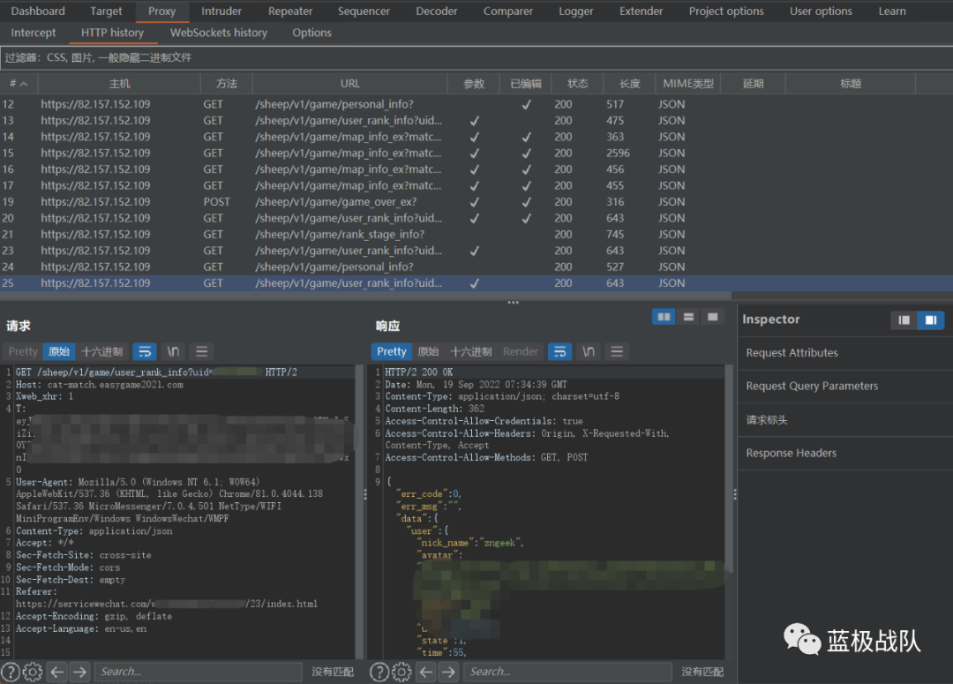Open the Logger tab
Viewport: 953px width, 684px height.
pyautogui.click(x=576, y=11)
